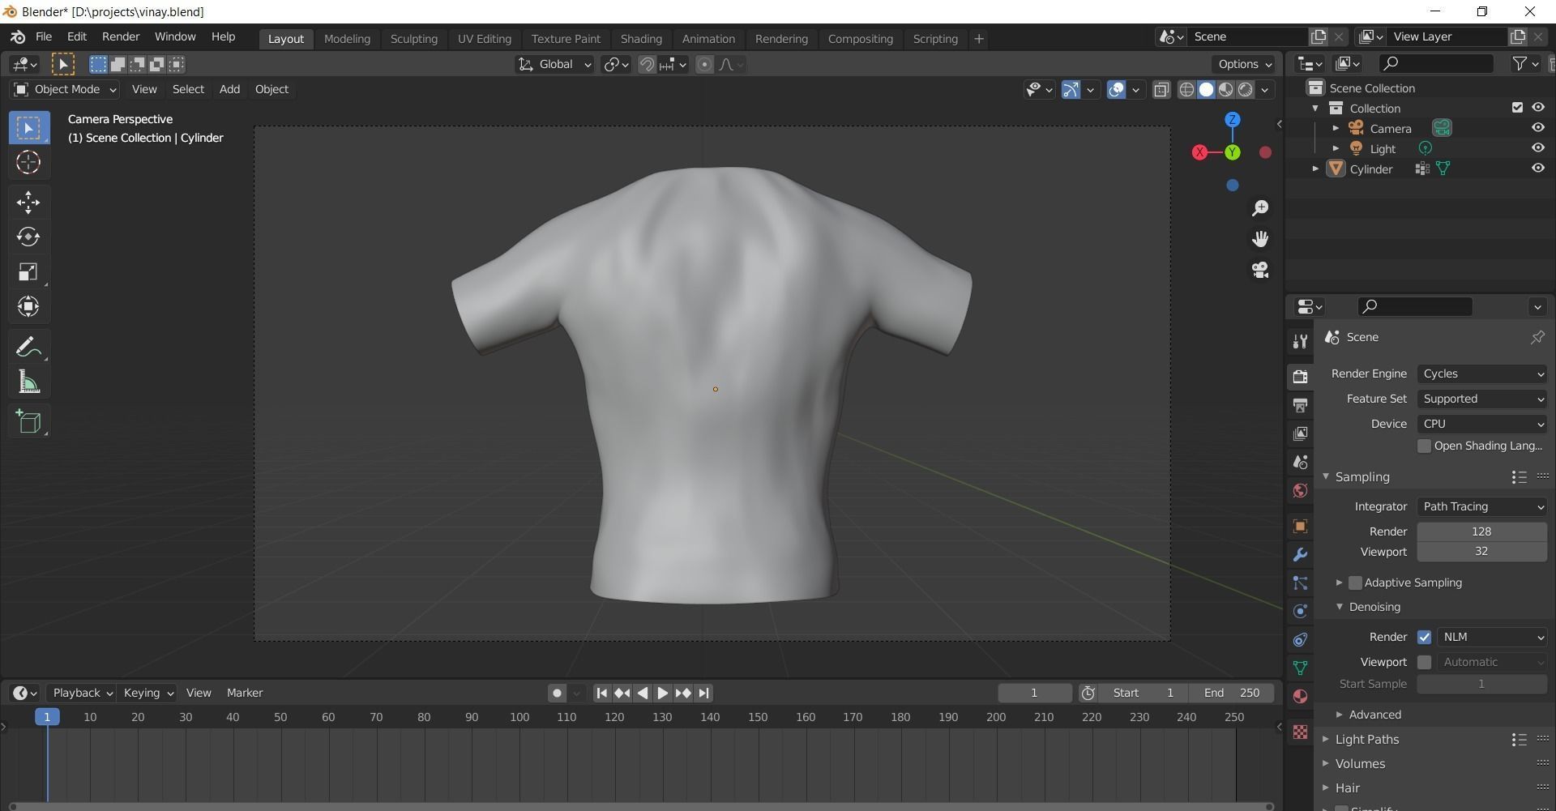
Task: Select the Cursor tool
Action: (x=29, y=163)
